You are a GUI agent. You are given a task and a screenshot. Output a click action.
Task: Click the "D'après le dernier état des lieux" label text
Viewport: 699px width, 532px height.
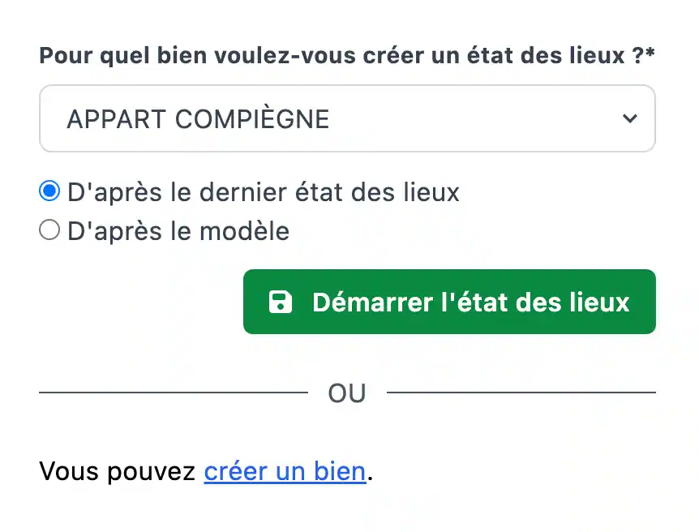click(264, 192)
